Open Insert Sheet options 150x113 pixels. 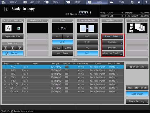tap(112, 36)
